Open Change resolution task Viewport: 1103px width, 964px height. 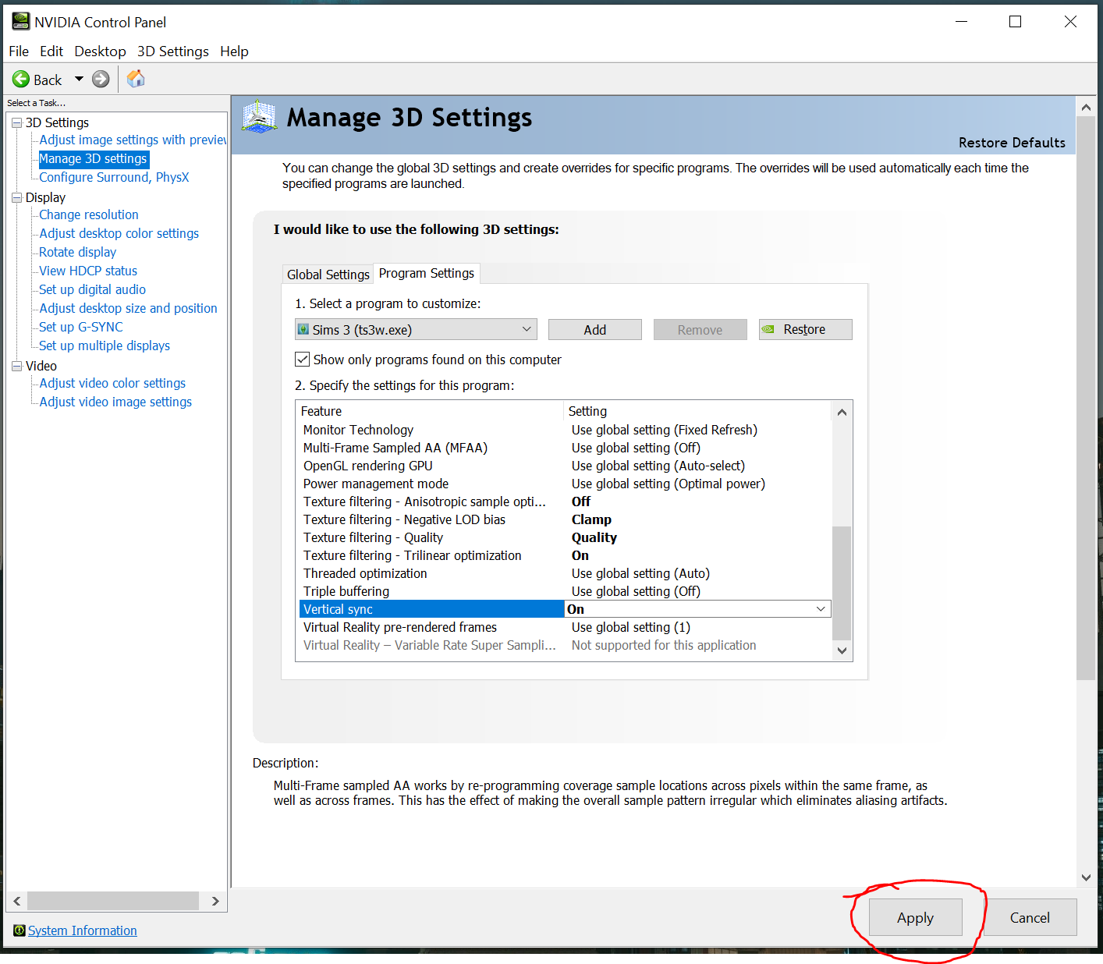coord(89,214)
